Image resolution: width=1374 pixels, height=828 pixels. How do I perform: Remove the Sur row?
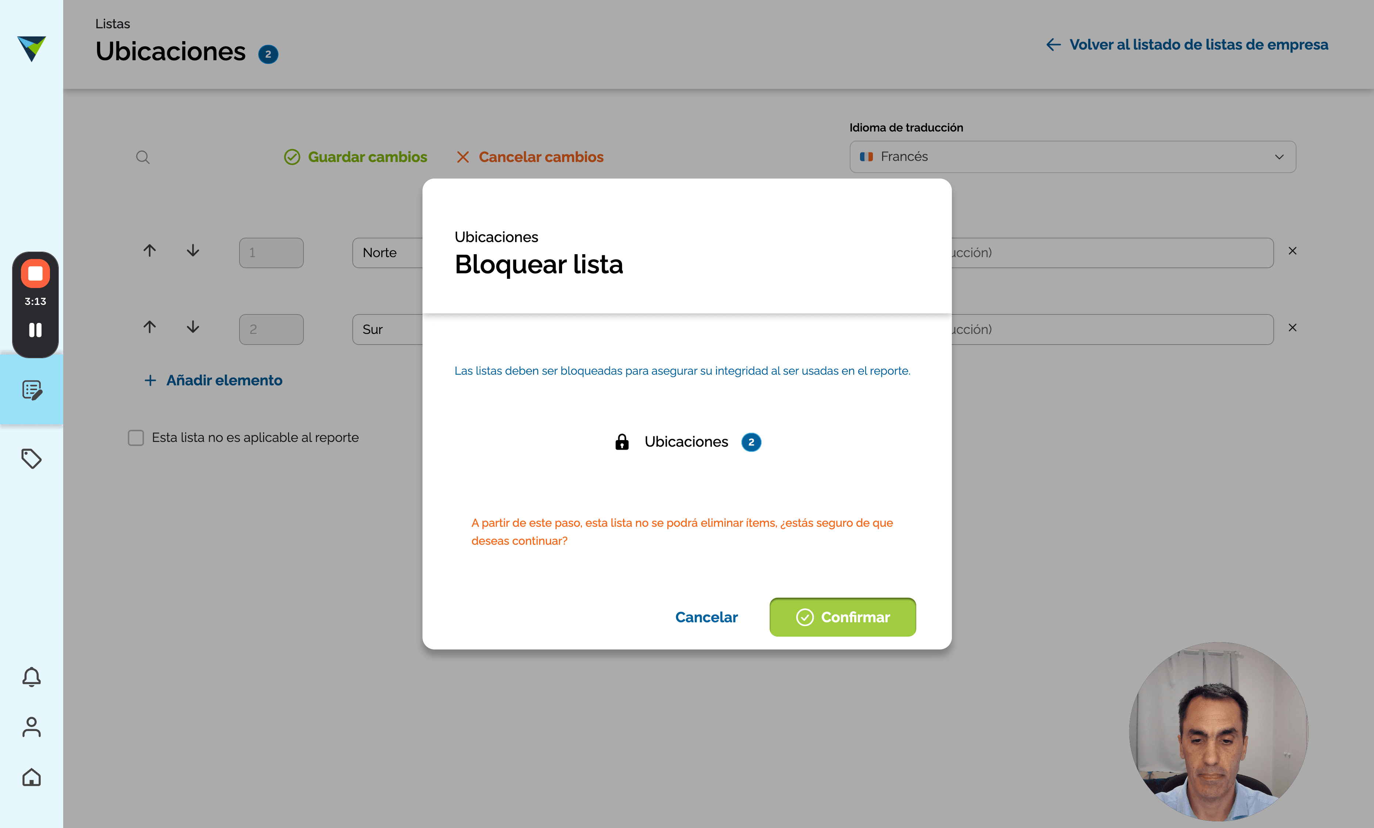pos(1292,328)
